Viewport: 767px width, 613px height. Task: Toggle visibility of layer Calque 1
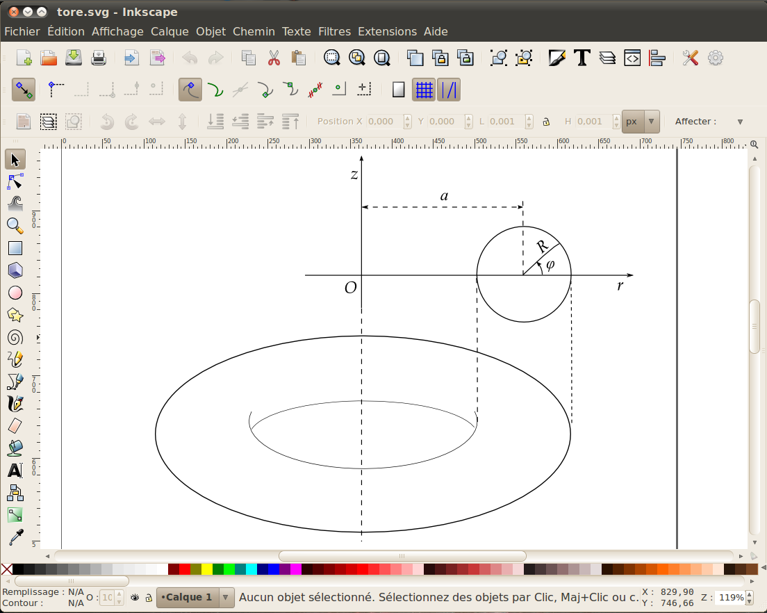[x=135, y=597]
